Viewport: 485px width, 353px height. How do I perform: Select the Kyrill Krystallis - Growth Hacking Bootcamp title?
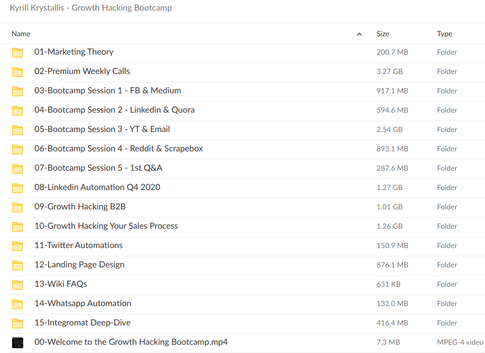90,8
